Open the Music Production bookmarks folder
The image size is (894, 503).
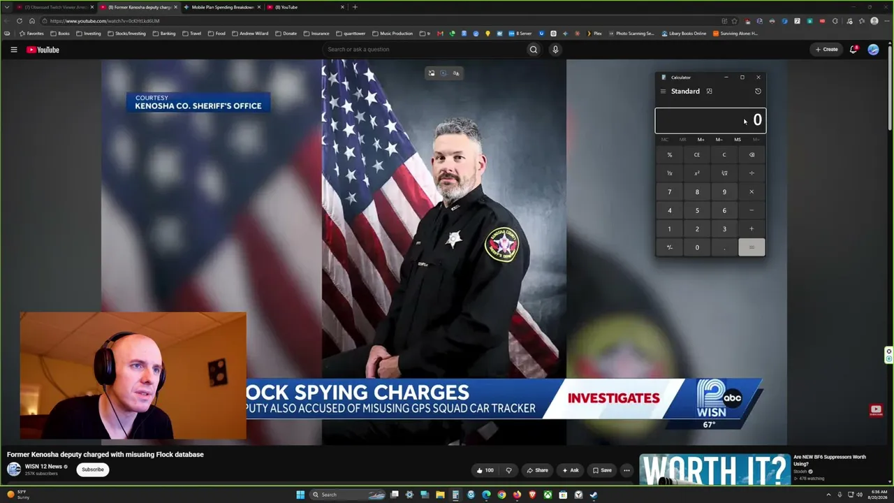point(393,34)
